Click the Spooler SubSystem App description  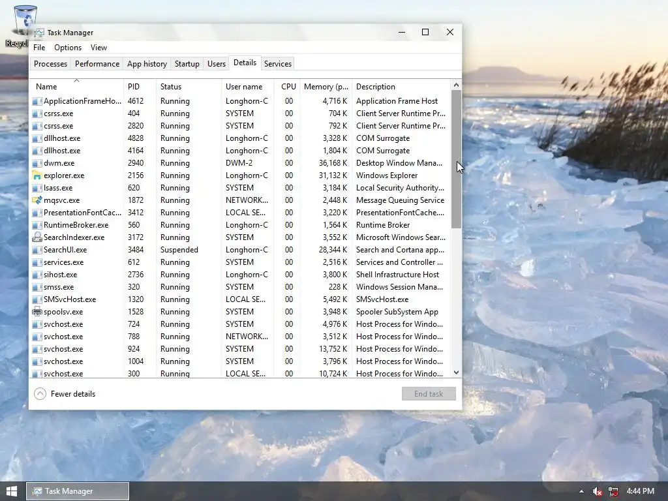(397, 312)
